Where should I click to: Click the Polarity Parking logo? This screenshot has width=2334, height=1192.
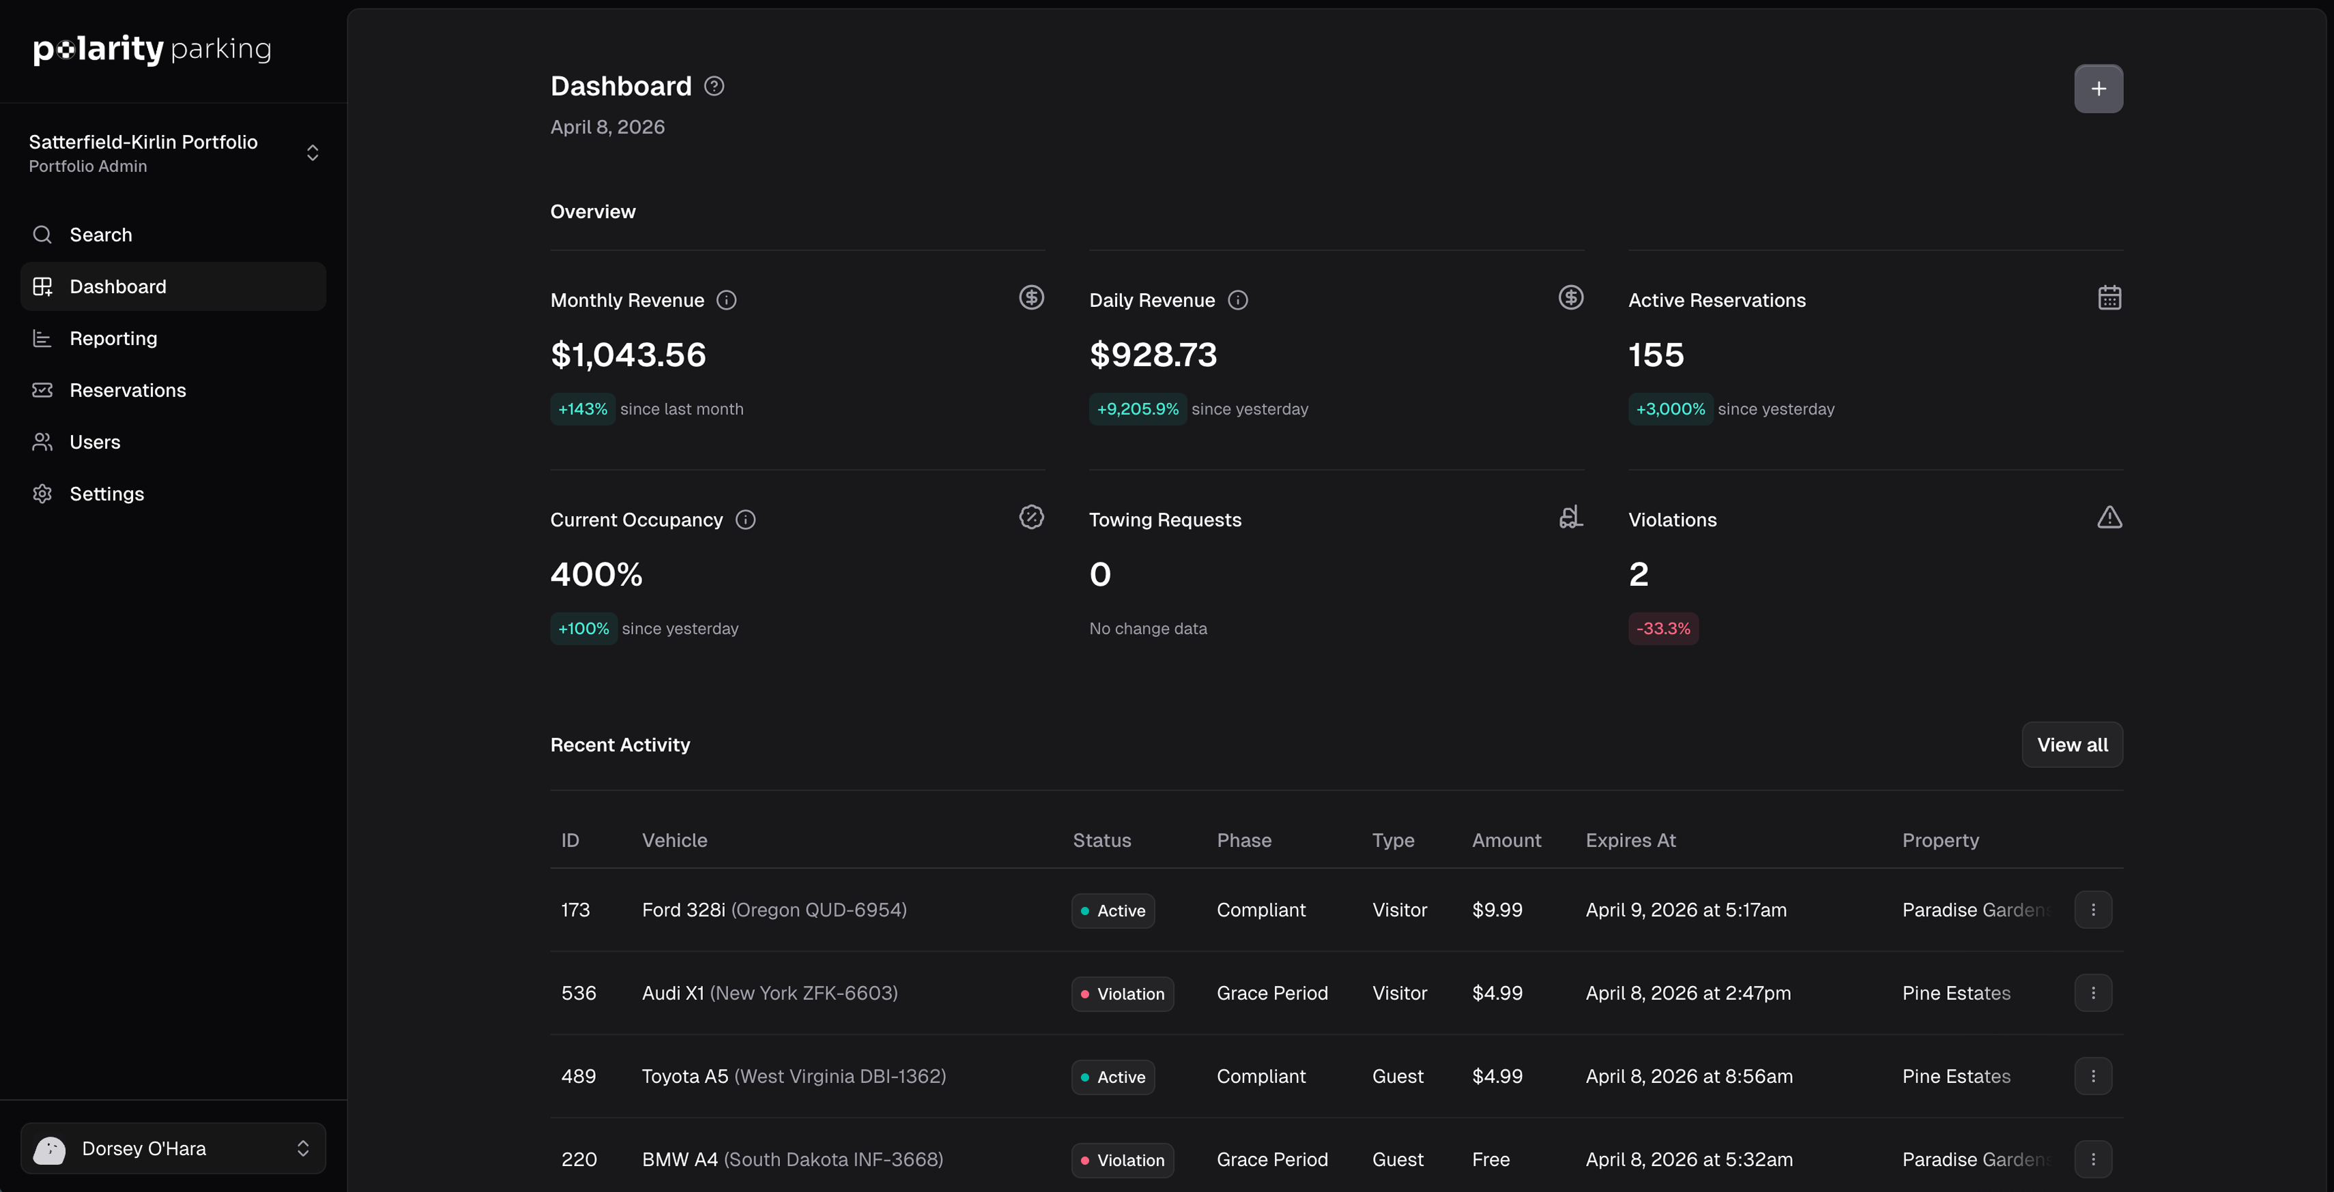coord(152,49)
